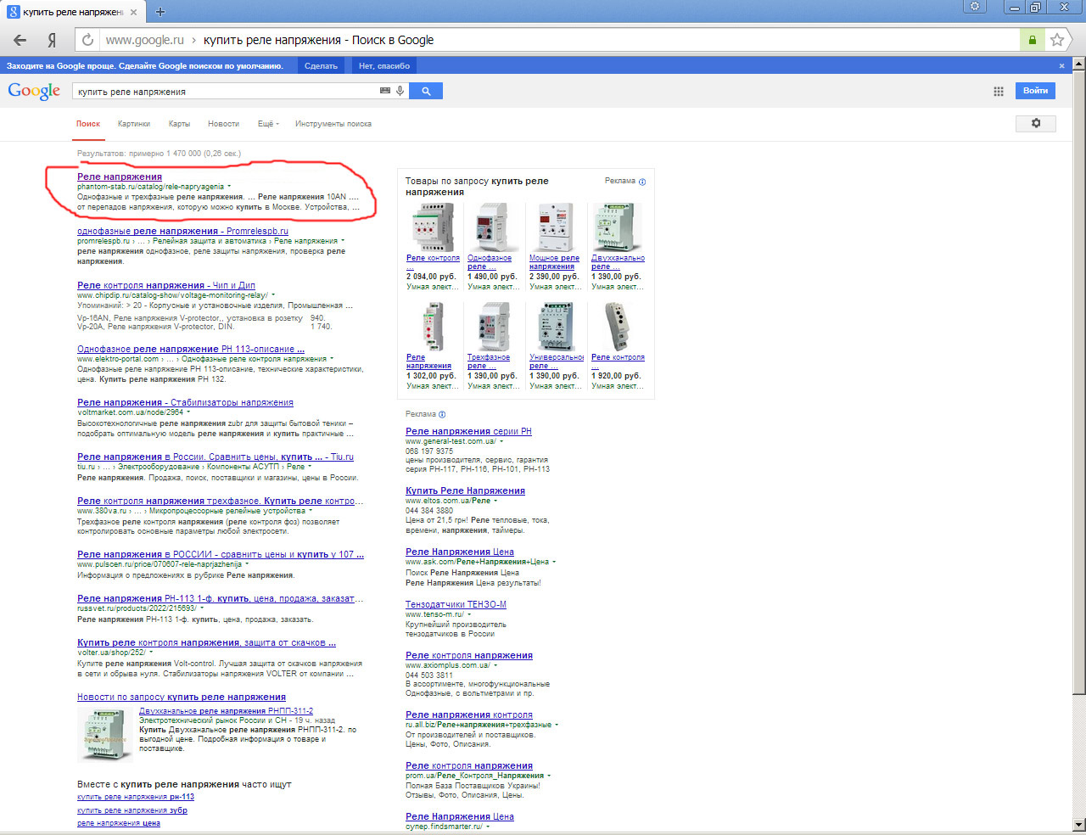
Task: Open related search "купить реле напряжения рн-113"
Action: pyautogui.click(x=136, y=797)
